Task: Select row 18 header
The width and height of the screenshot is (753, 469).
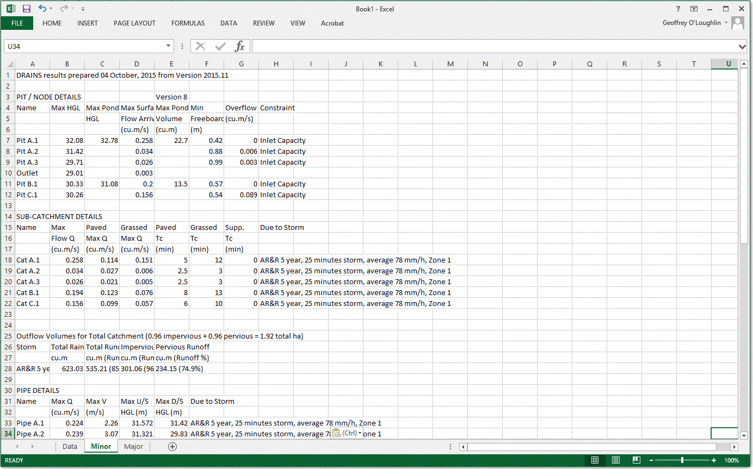Action: point(8,260)
